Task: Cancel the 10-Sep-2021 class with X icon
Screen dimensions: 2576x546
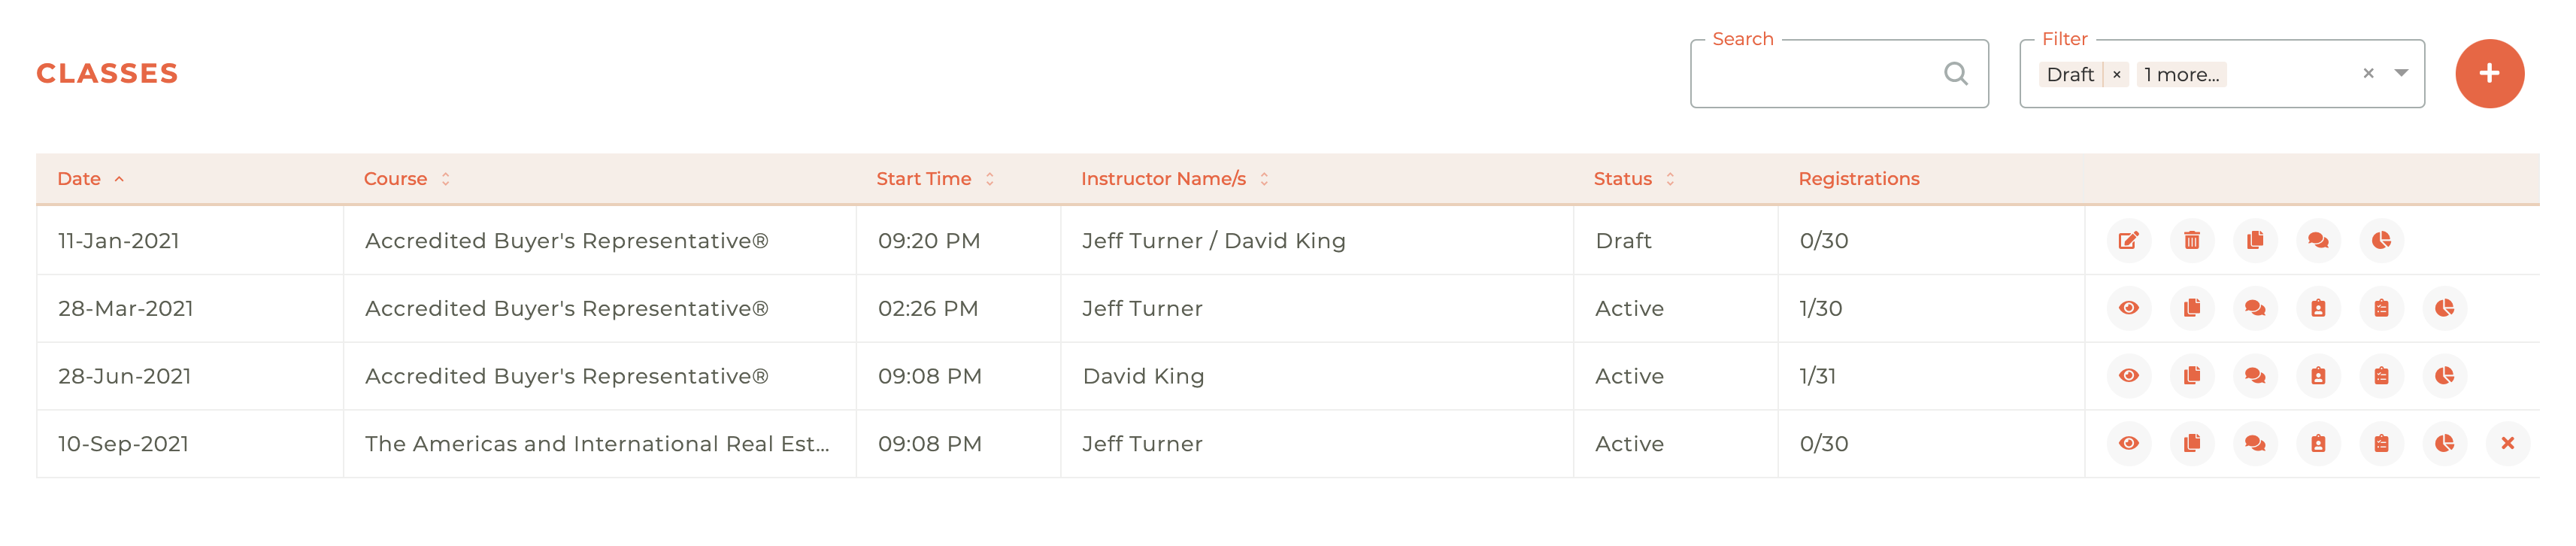Action: coord(2507,443)
